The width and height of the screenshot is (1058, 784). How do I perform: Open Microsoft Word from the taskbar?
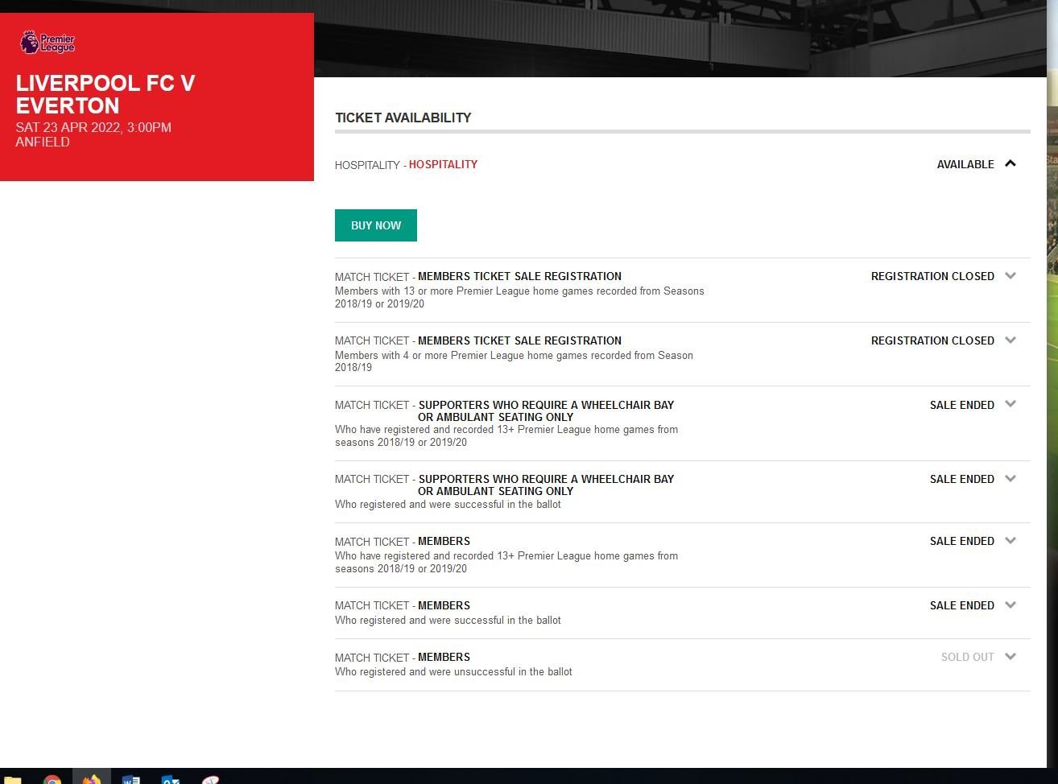click(130, 779)
